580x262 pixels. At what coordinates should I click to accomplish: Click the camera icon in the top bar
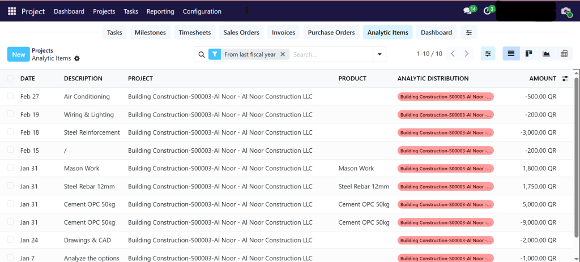pyautogui.click(x=566, y=11)
